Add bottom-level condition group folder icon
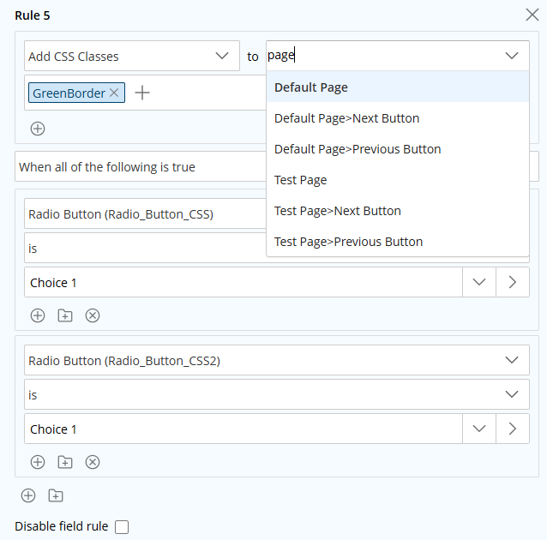 tap(56, 495)
